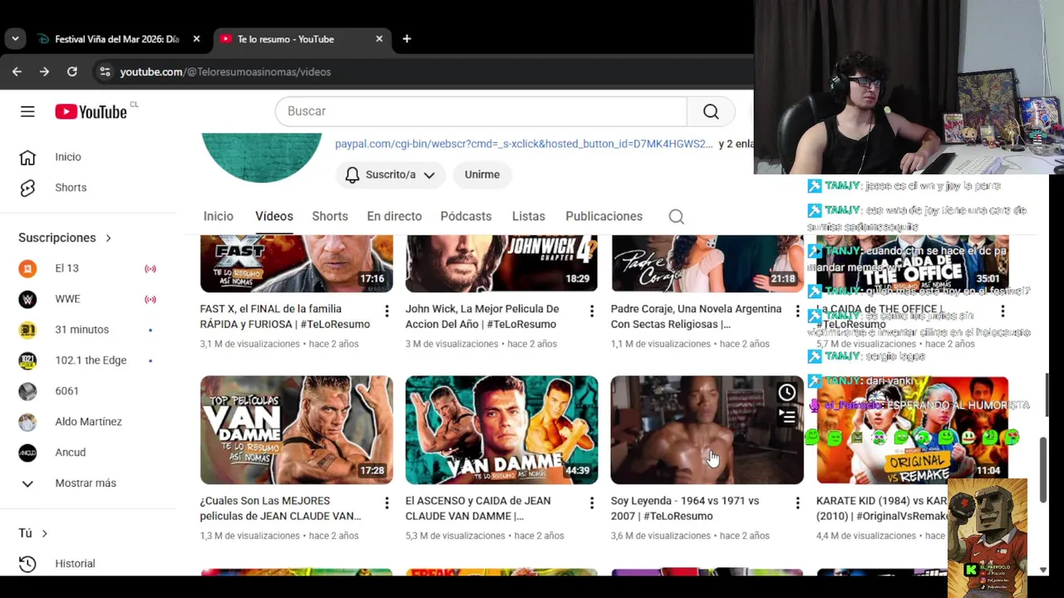
Task: Open the 102.1 the Edge subscription
Action: point(91,360)
